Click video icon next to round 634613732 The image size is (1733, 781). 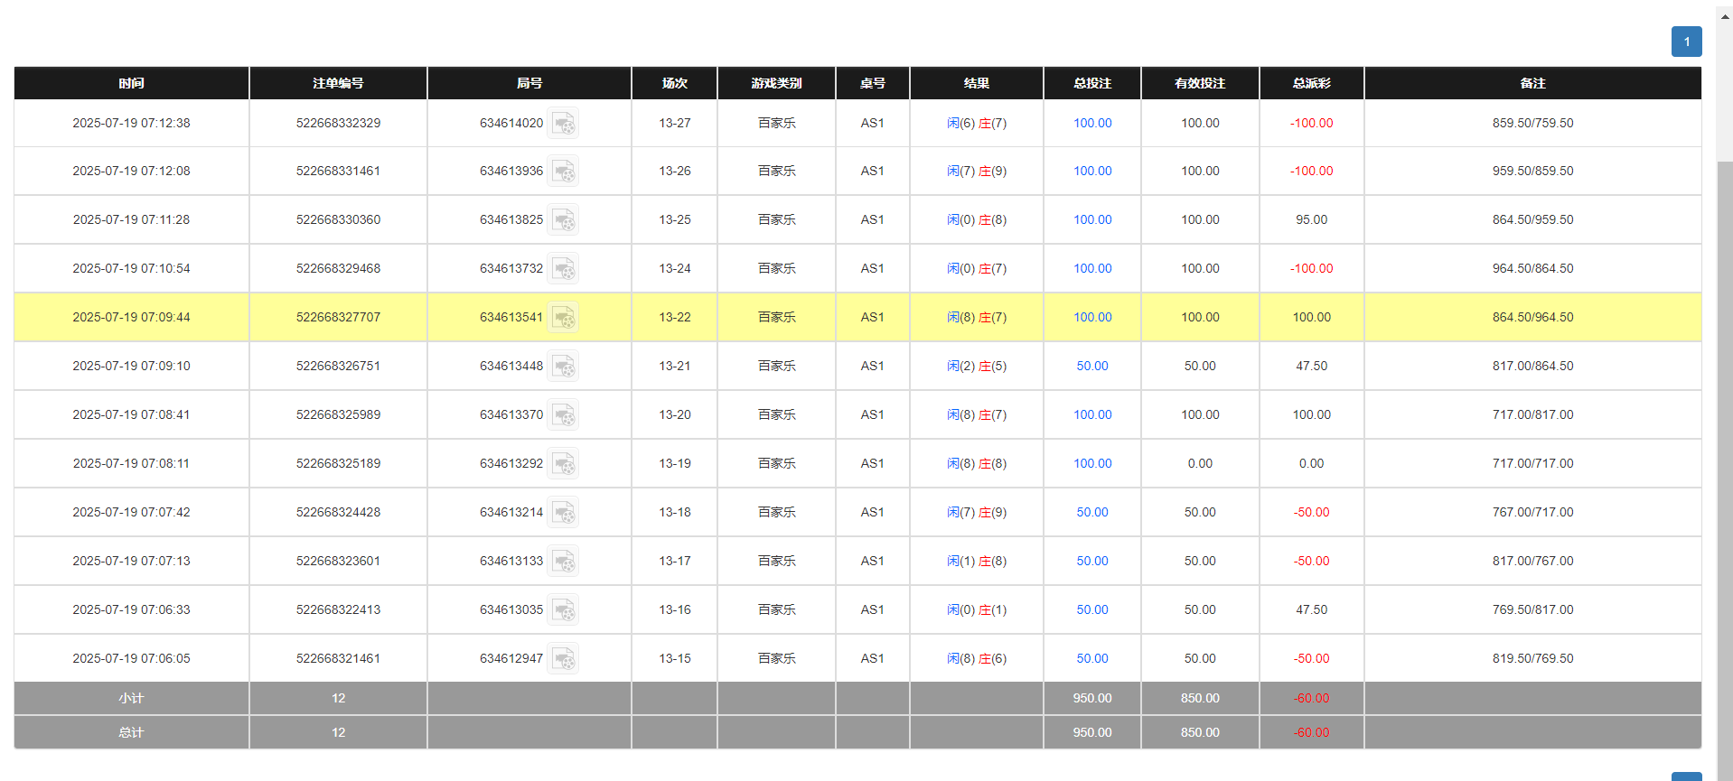coord(563,269)
